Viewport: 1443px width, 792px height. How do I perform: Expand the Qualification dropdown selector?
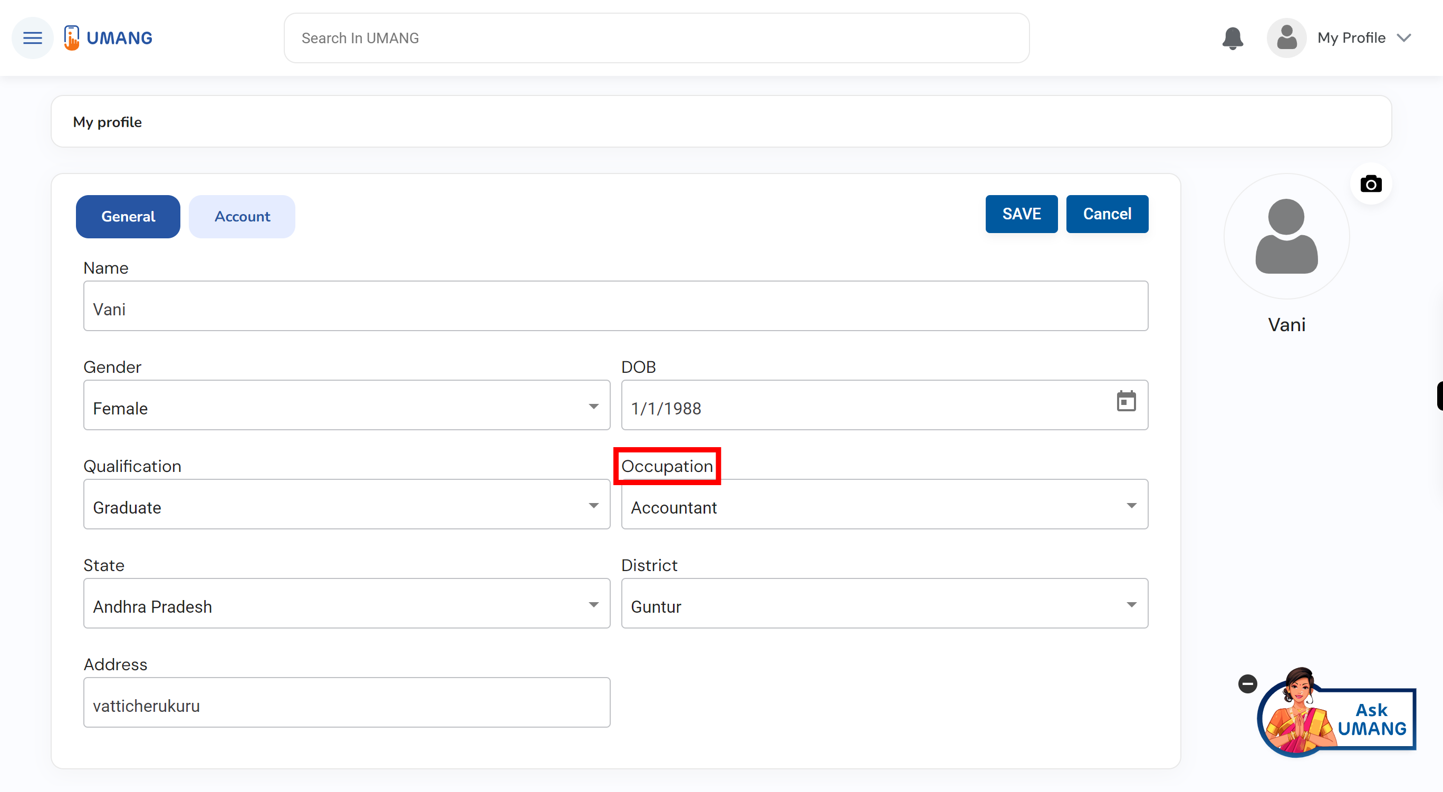pyautogui.click(x=593, y=506)
